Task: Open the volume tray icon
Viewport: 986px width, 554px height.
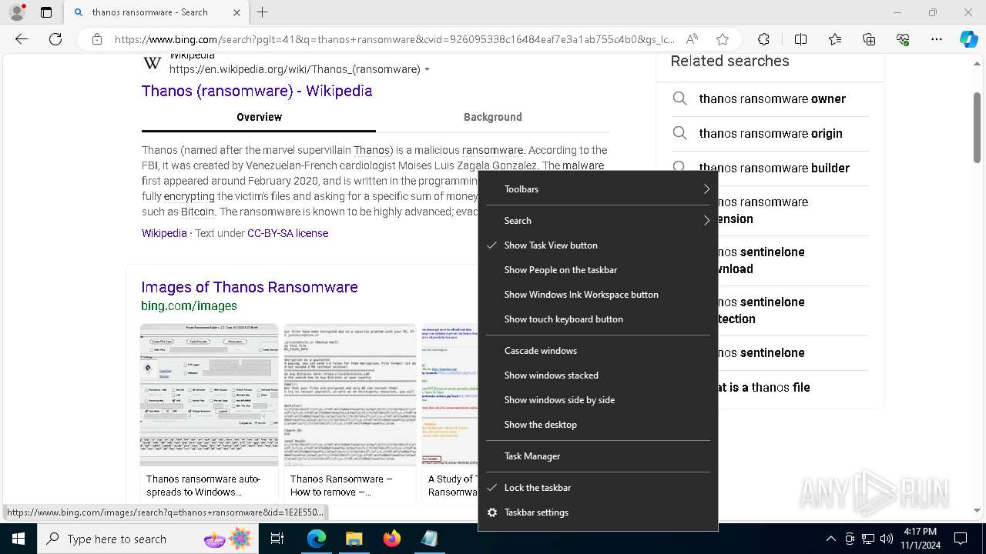Action: (x=886, y=539)
